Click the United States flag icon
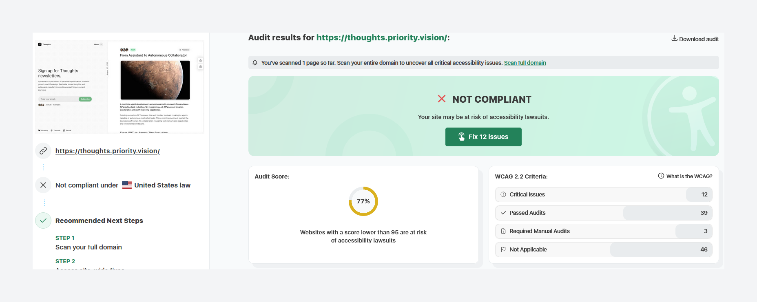Image resolution: width=757 pixels, height=302 pixels. (127, 185)
